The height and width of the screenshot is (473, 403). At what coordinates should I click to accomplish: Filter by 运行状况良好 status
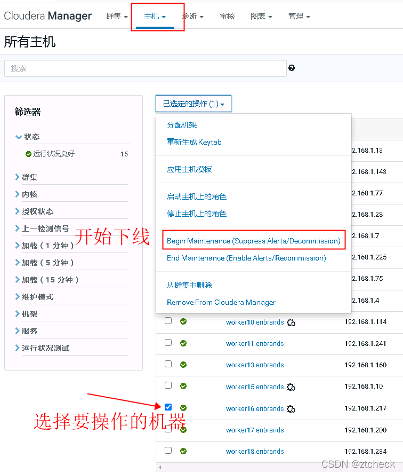point(53,154)
